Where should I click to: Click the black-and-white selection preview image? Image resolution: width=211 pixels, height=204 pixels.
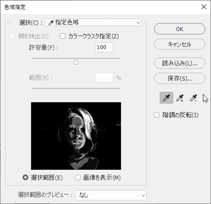pos(76,136)
